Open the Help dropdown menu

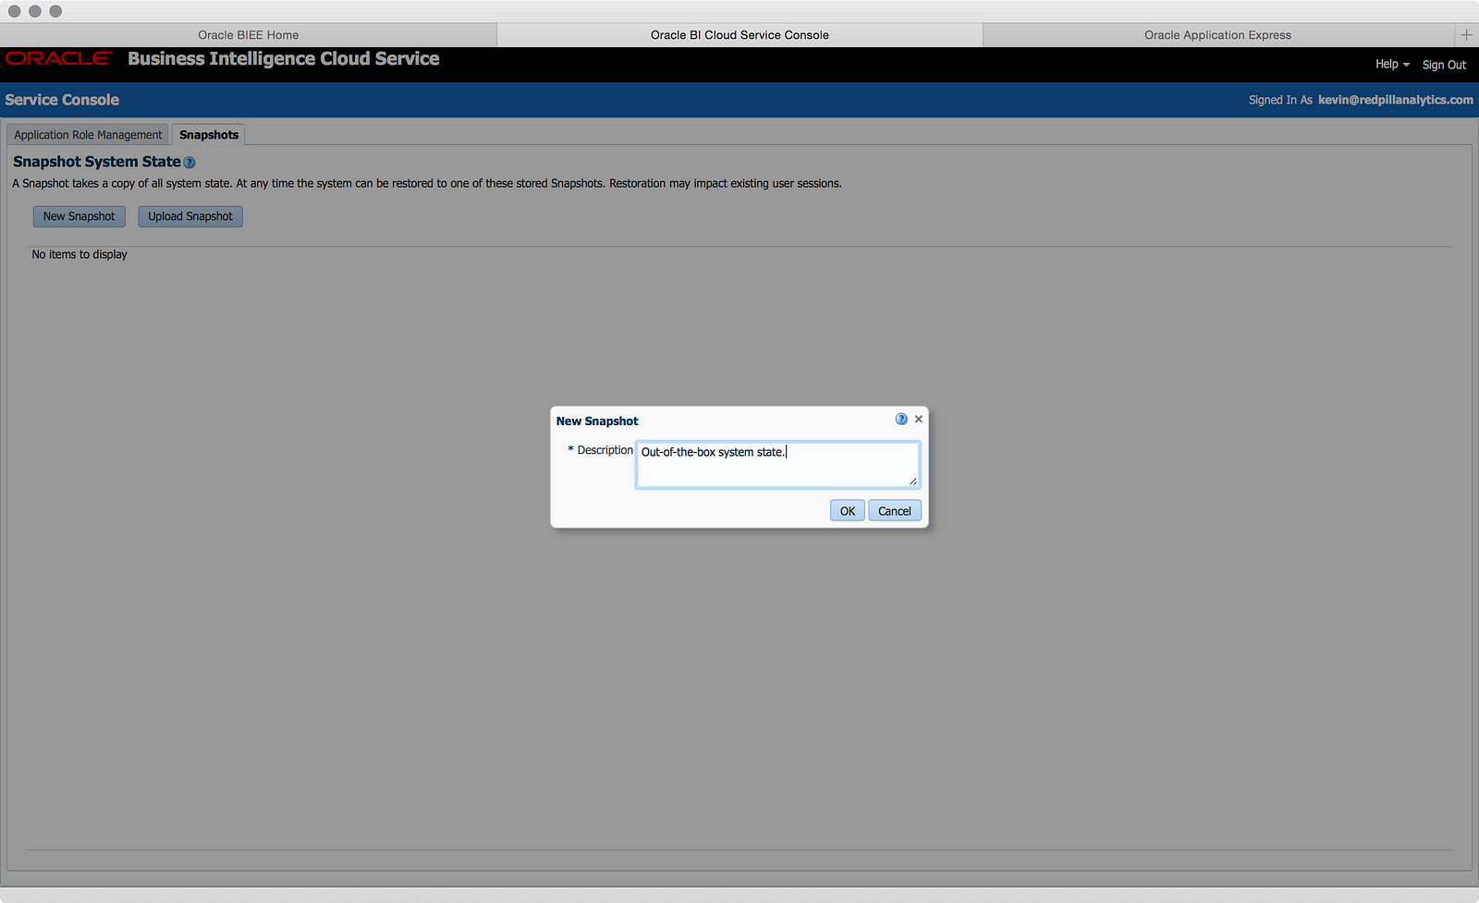coord(1392,65)
